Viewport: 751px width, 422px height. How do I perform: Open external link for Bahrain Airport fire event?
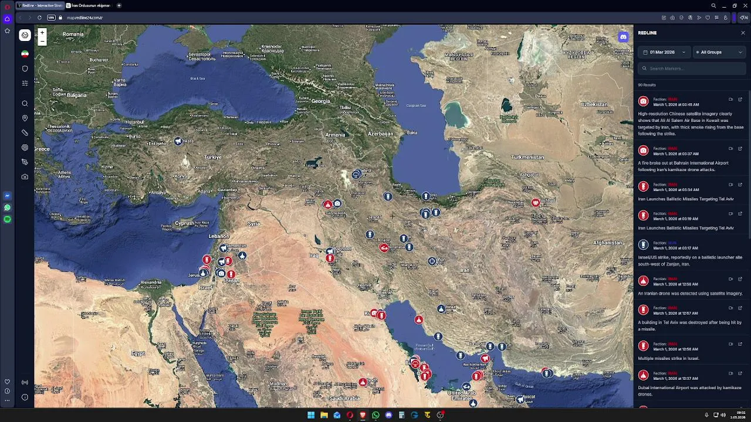(x=740, y=149)
